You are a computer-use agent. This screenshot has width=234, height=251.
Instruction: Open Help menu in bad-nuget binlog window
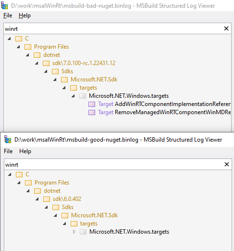pos(25,15)
